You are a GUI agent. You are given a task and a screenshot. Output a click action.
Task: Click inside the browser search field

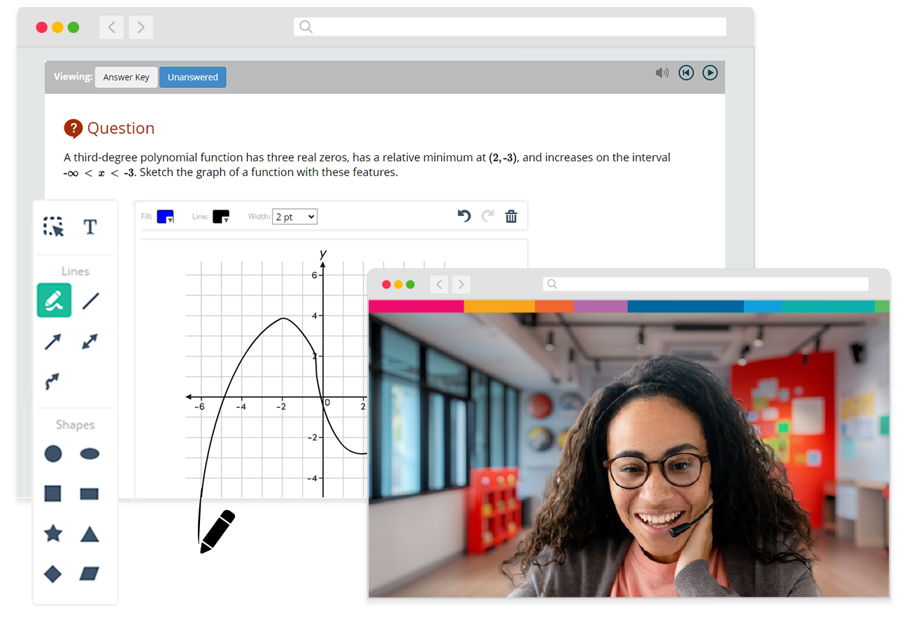pyautogui.click(x=509, y=27)
